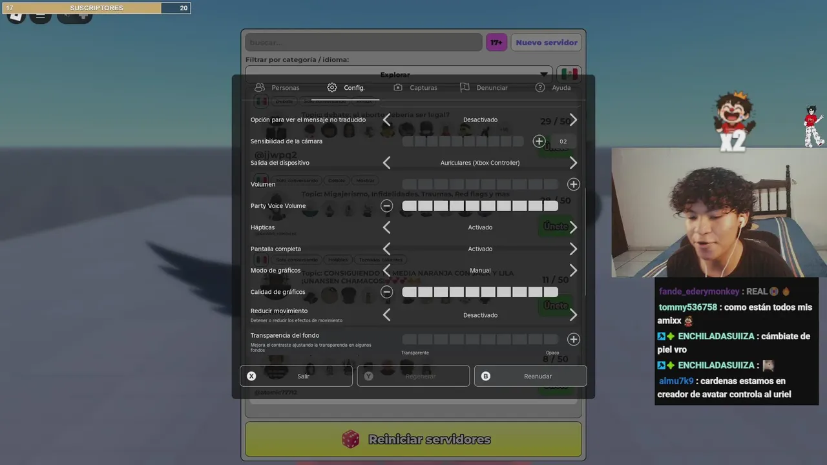Click the webcam feed thumbnail
Viewport: 827px width, 465px height.
click(x=719, y=212)
